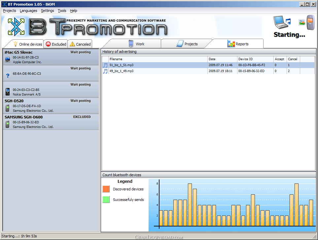The image size is (318, 240).
Task: Click the SAMSUNG SGH-D600 phone icon
Action: [8, 124]
